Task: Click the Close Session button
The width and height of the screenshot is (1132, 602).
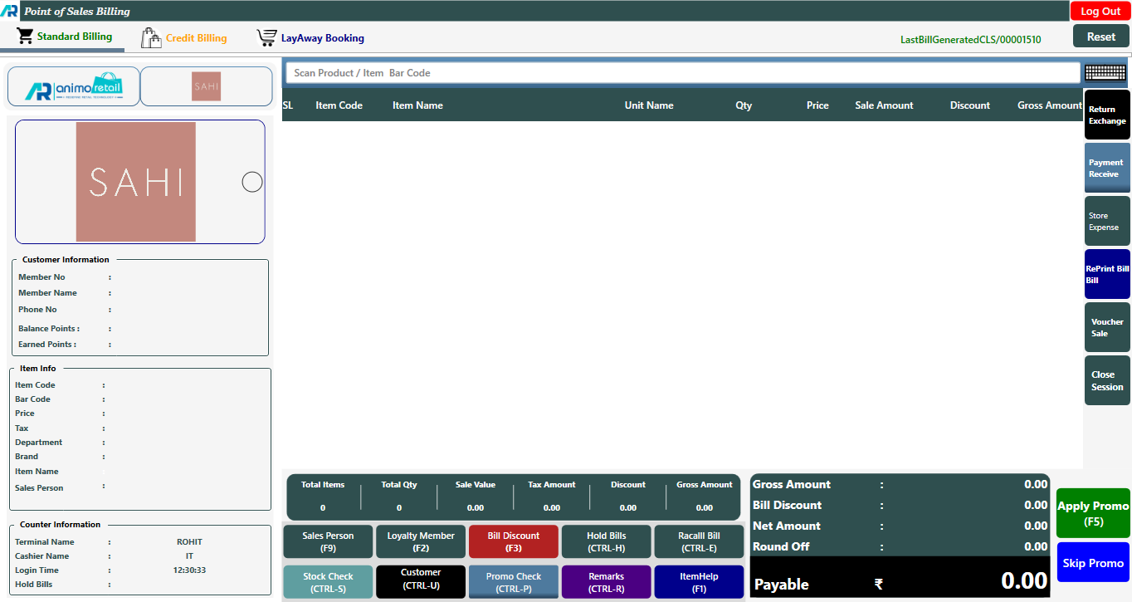Action: 1107,381
